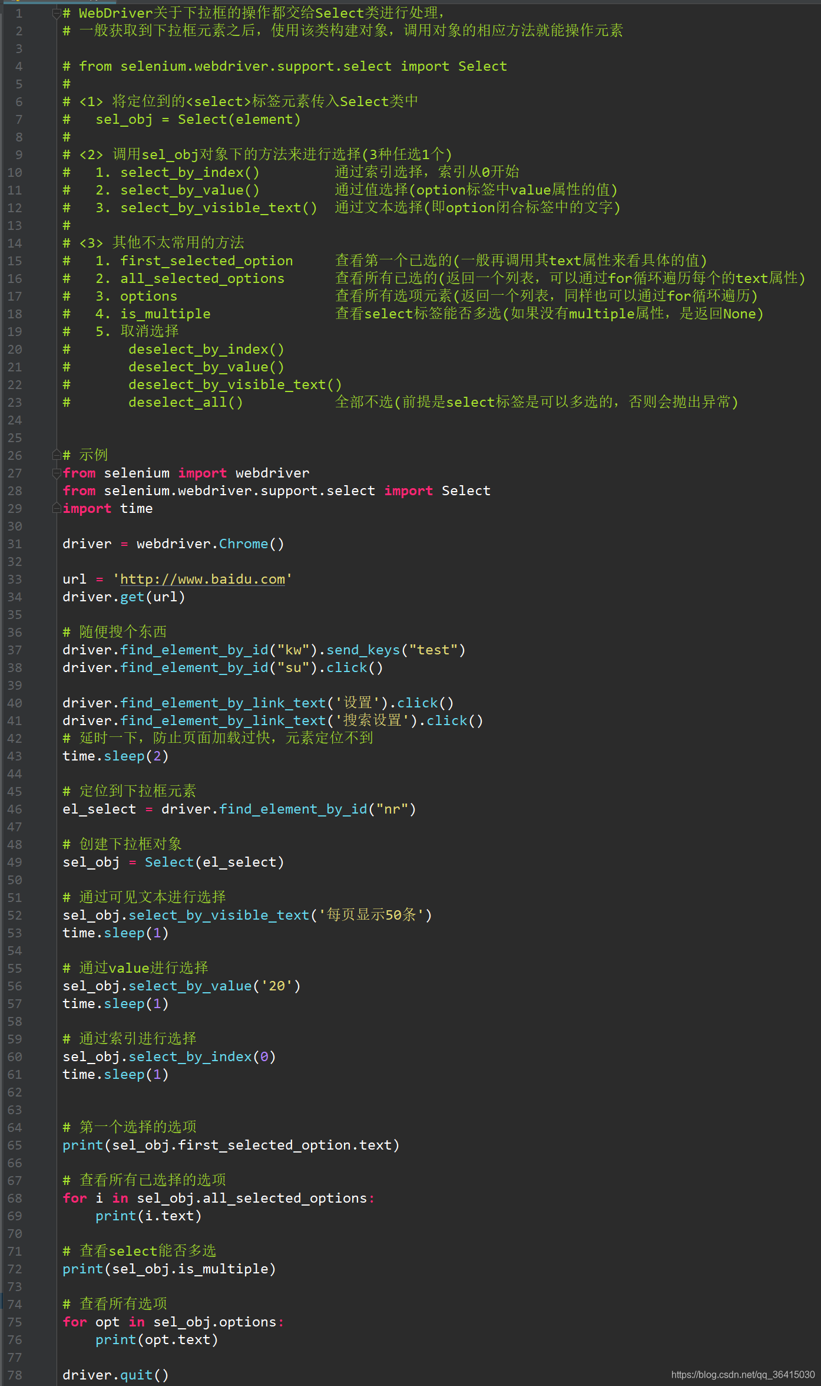Click the 'print(i.text)' statement
This screenshot has width=821, height=1386.
click(149, 1216)
